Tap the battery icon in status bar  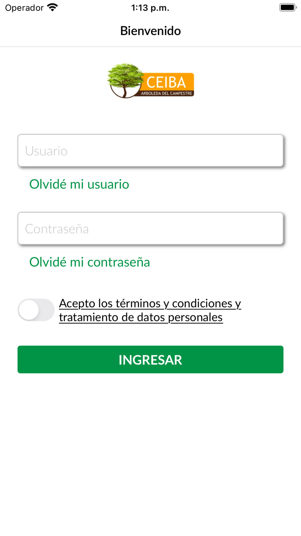[x=288, y=8]
